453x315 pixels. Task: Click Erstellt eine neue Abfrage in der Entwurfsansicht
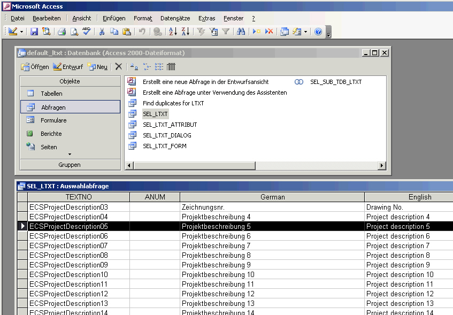pos(206,82)
